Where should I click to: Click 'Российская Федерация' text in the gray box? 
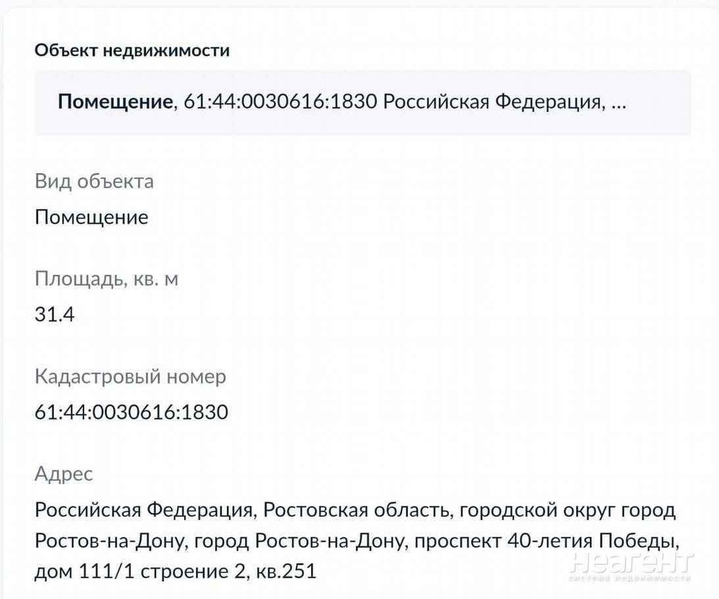click(492, 102)
